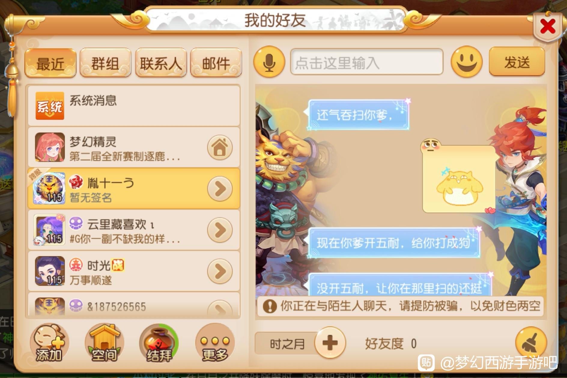
Task: Expand the 胤十一う conversation arrow
Action: click(x=220, y=189)
